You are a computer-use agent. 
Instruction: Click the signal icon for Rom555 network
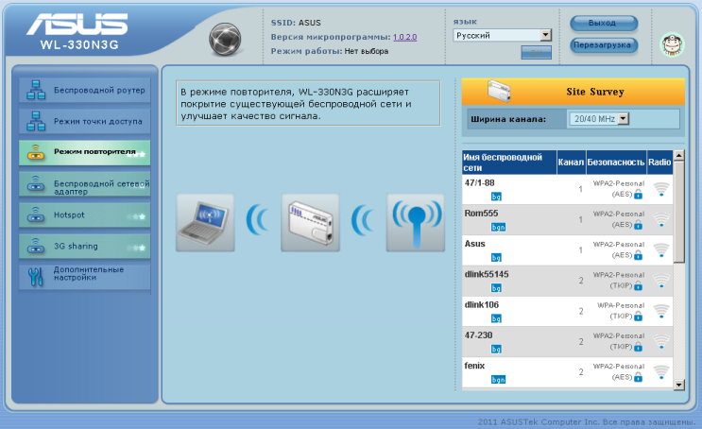[x=661, y=219]
